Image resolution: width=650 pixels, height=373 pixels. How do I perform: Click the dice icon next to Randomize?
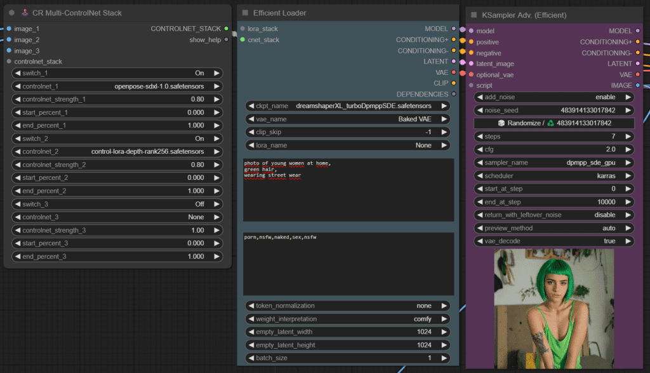(x=501, y=123)
